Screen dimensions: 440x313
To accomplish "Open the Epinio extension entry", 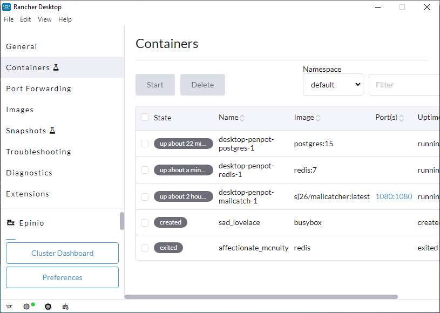I will (32, 223).
